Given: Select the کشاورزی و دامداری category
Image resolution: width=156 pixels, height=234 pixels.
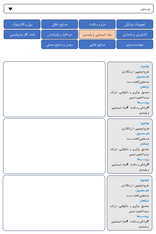Looking at the screenshot, I should click(135, 35).
